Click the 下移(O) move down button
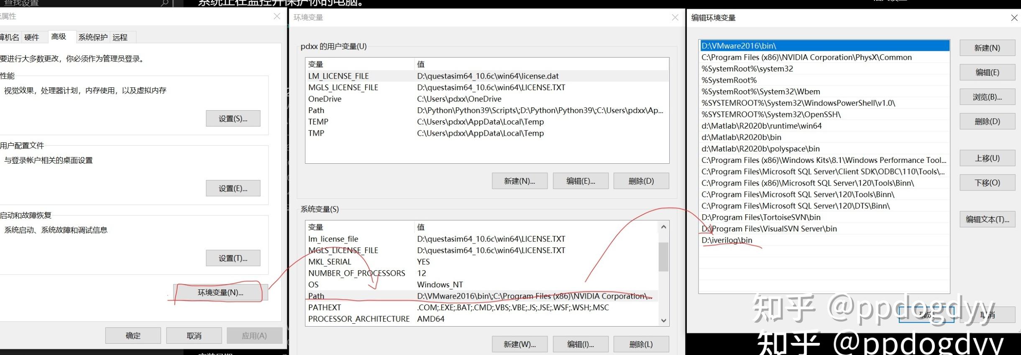 [987, 183]
